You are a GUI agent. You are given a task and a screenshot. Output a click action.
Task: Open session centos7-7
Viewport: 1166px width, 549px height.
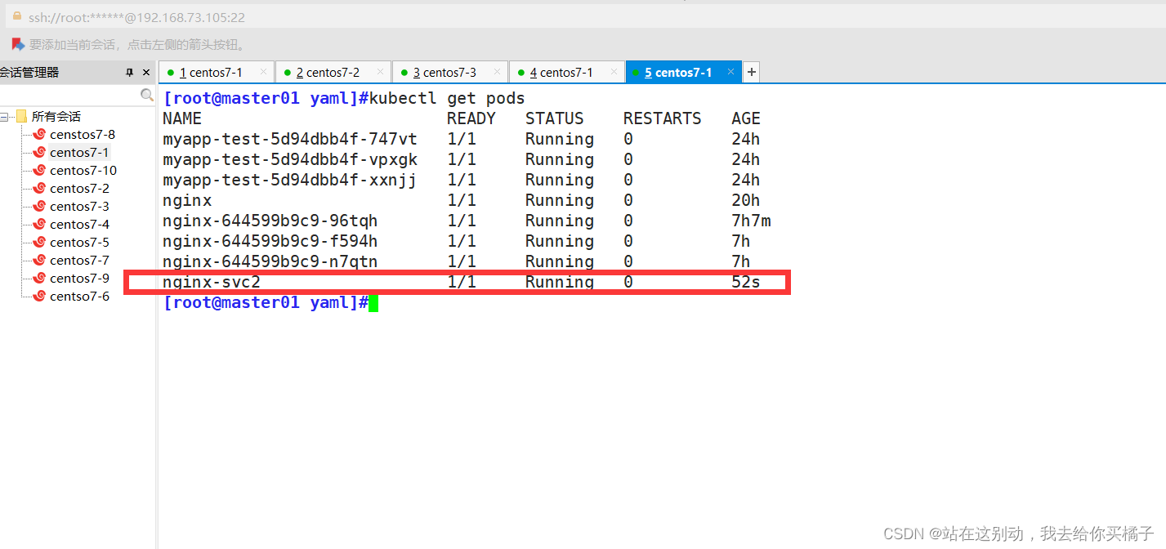(x=79, y=260)
